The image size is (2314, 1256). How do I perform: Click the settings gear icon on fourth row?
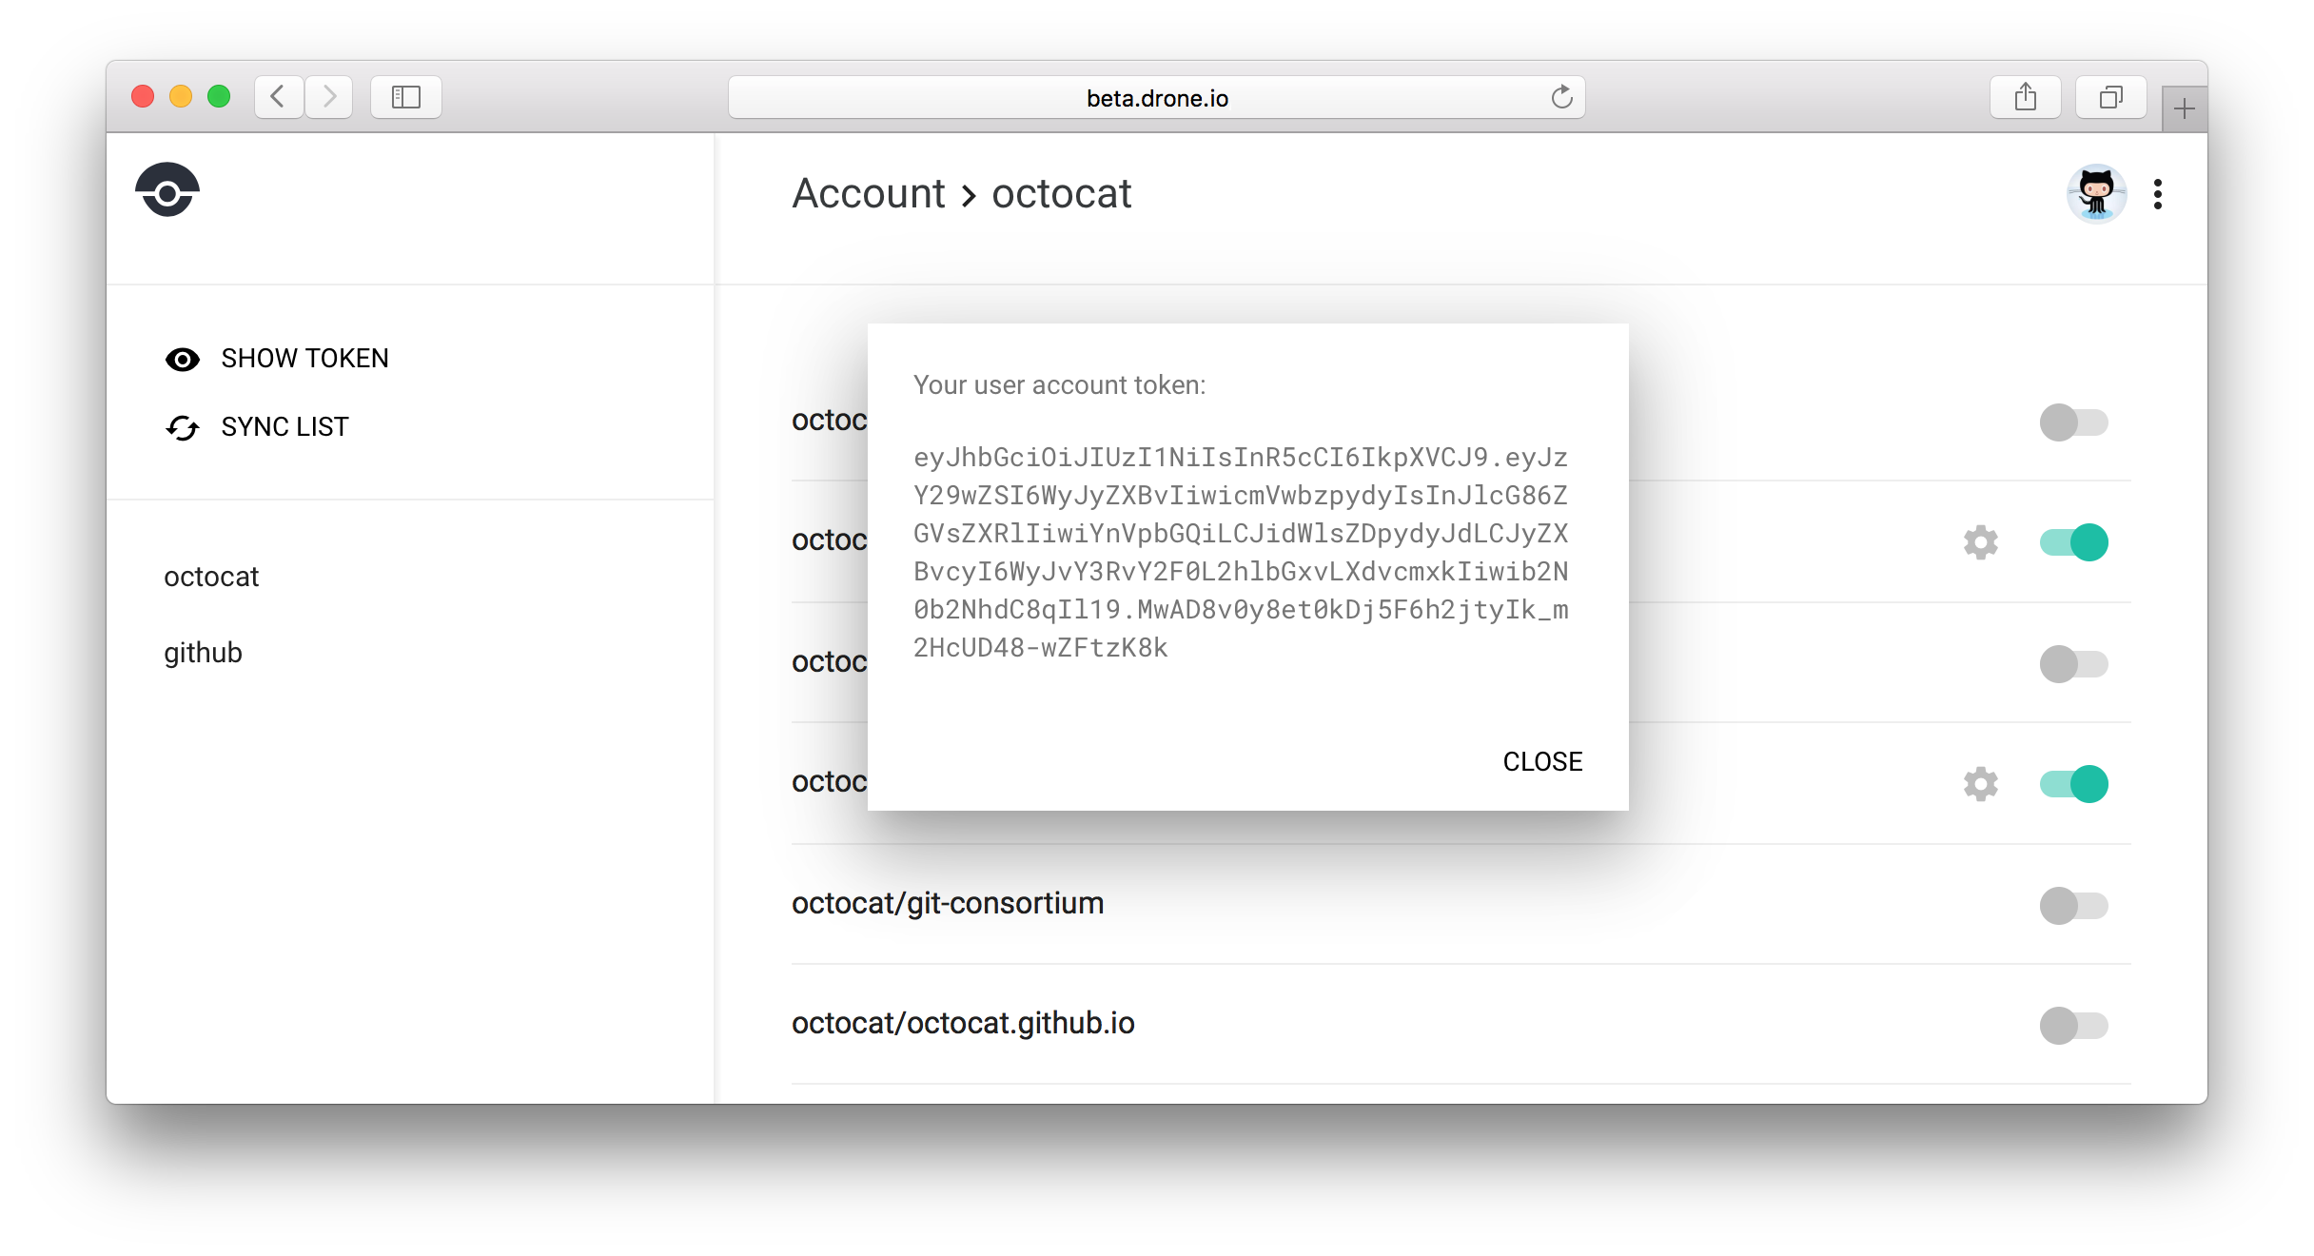(1980, 784)
